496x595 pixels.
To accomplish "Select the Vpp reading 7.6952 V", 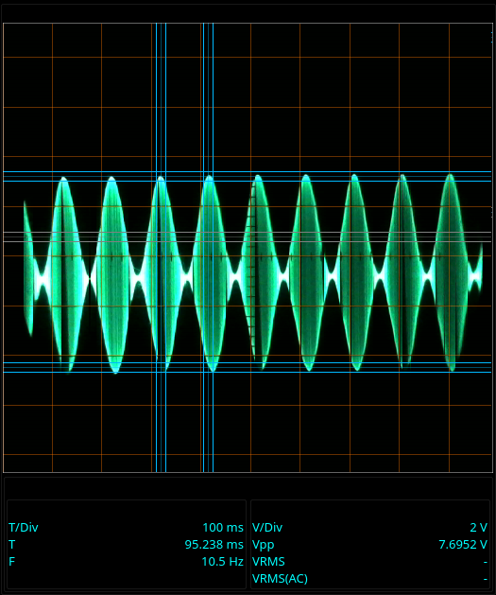I will 463,545.
